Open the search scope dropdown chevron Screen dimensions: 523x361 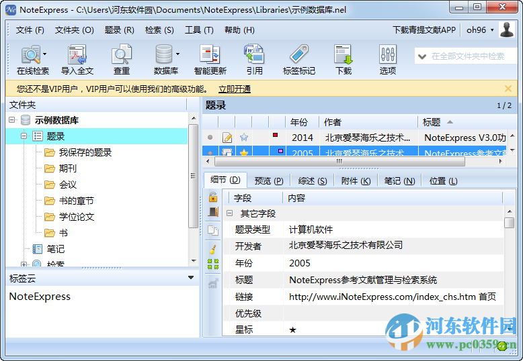coord(422,56)
